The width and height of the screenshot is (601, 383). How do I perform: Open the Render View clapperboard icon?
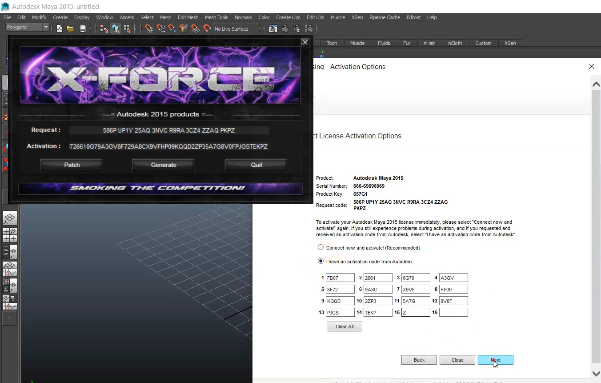click(273, 29)
